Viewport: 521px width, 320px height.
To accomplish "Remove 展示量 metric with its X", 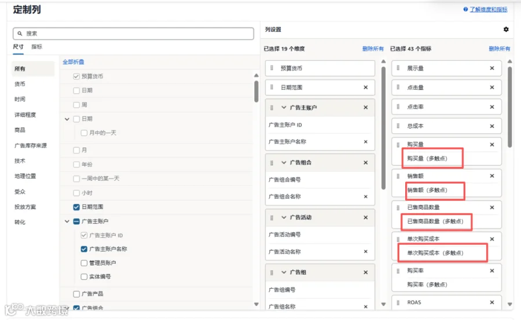I will pos(492,68).
